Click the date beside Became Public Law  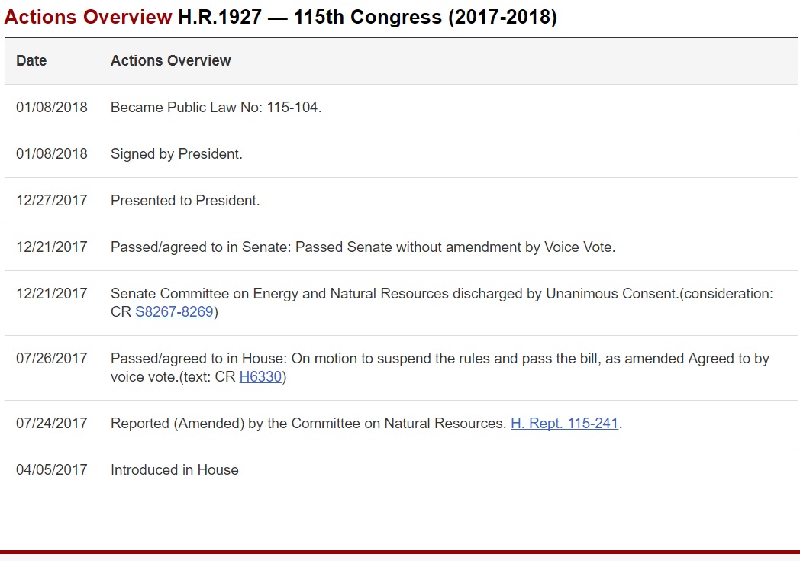52,108
